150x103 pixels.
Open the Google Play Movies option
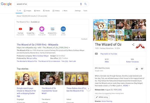31,29
